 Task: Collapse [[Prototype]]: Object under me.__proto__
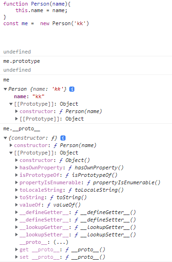[x=11, y=153]
